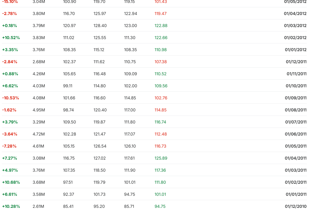Screen dimensions: 311x209
Task: Select the +10.52% change value
Action: click(x=11, y=38)
